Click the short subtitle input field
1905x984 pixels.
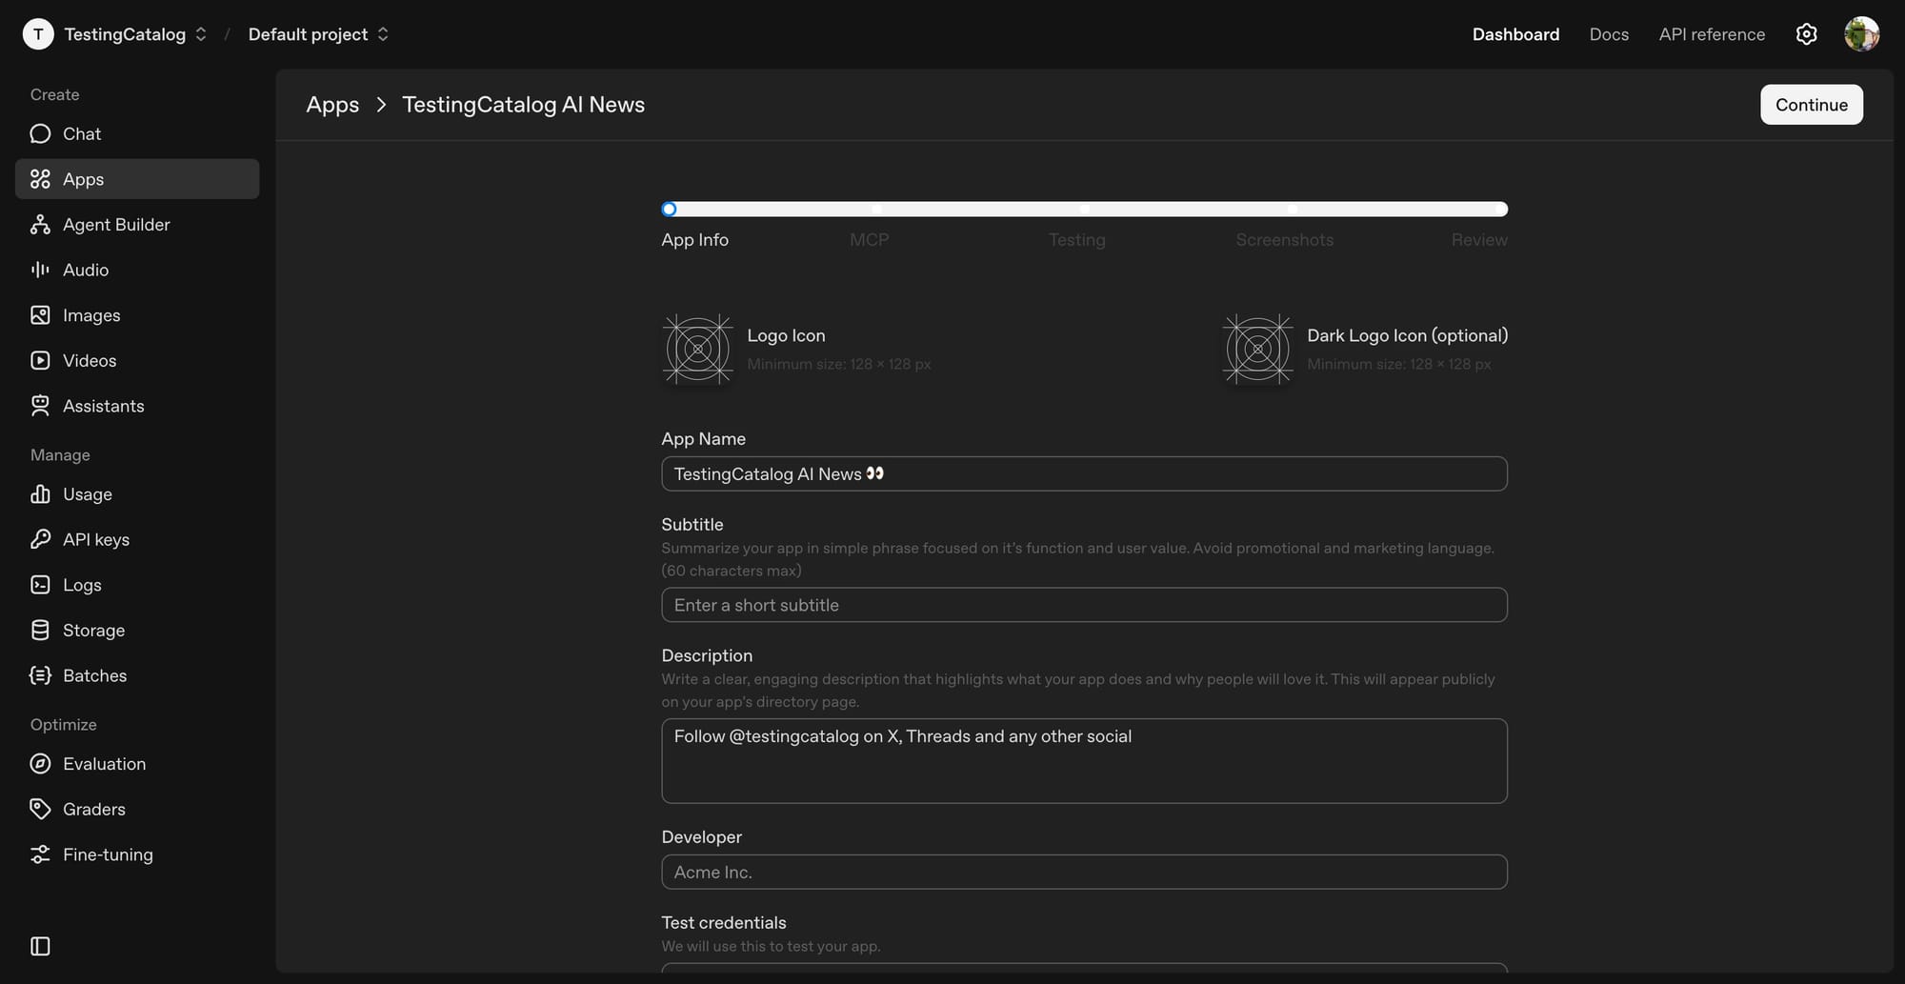pos(1083,604)
